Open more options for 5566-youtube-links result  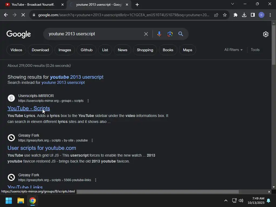[96, 180]
